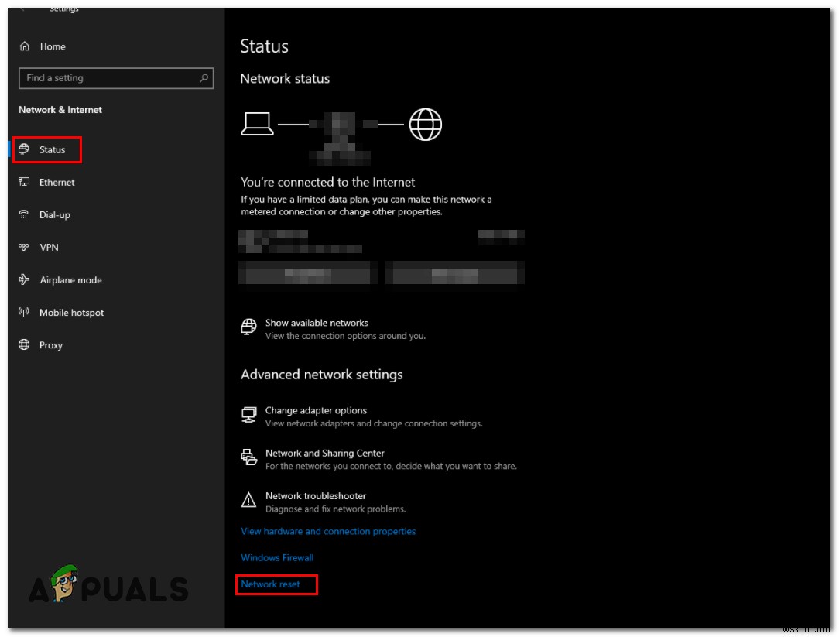Open Ethernet settings from the sidebar
Viewport: 839px width, 637px height.
(x=57, y=182)
